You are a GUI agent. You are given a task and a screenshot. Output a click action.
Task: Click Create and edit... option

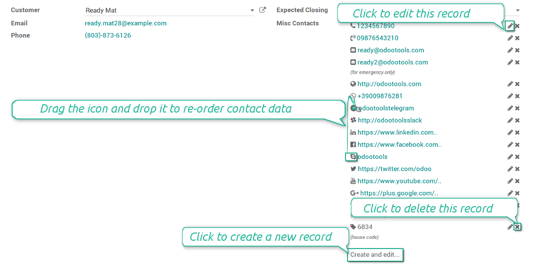tap(375, 254)
